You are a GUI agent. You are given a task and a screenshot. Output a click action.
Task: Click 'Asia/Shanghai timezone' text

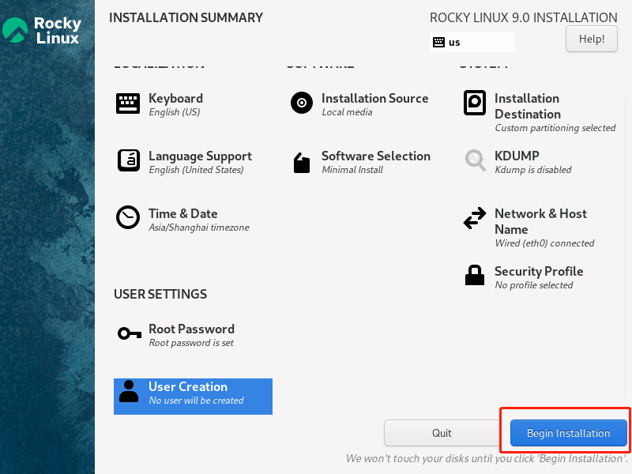(199, 228)
